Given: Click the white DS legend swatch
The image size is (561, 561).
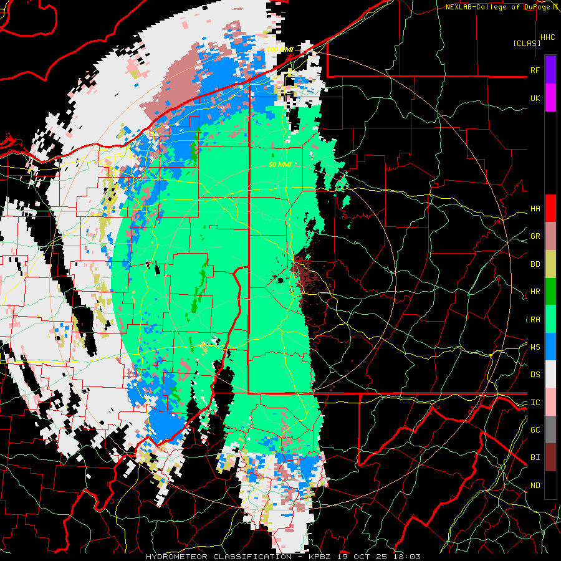Looking at the screenshot, I should point(550,374).
